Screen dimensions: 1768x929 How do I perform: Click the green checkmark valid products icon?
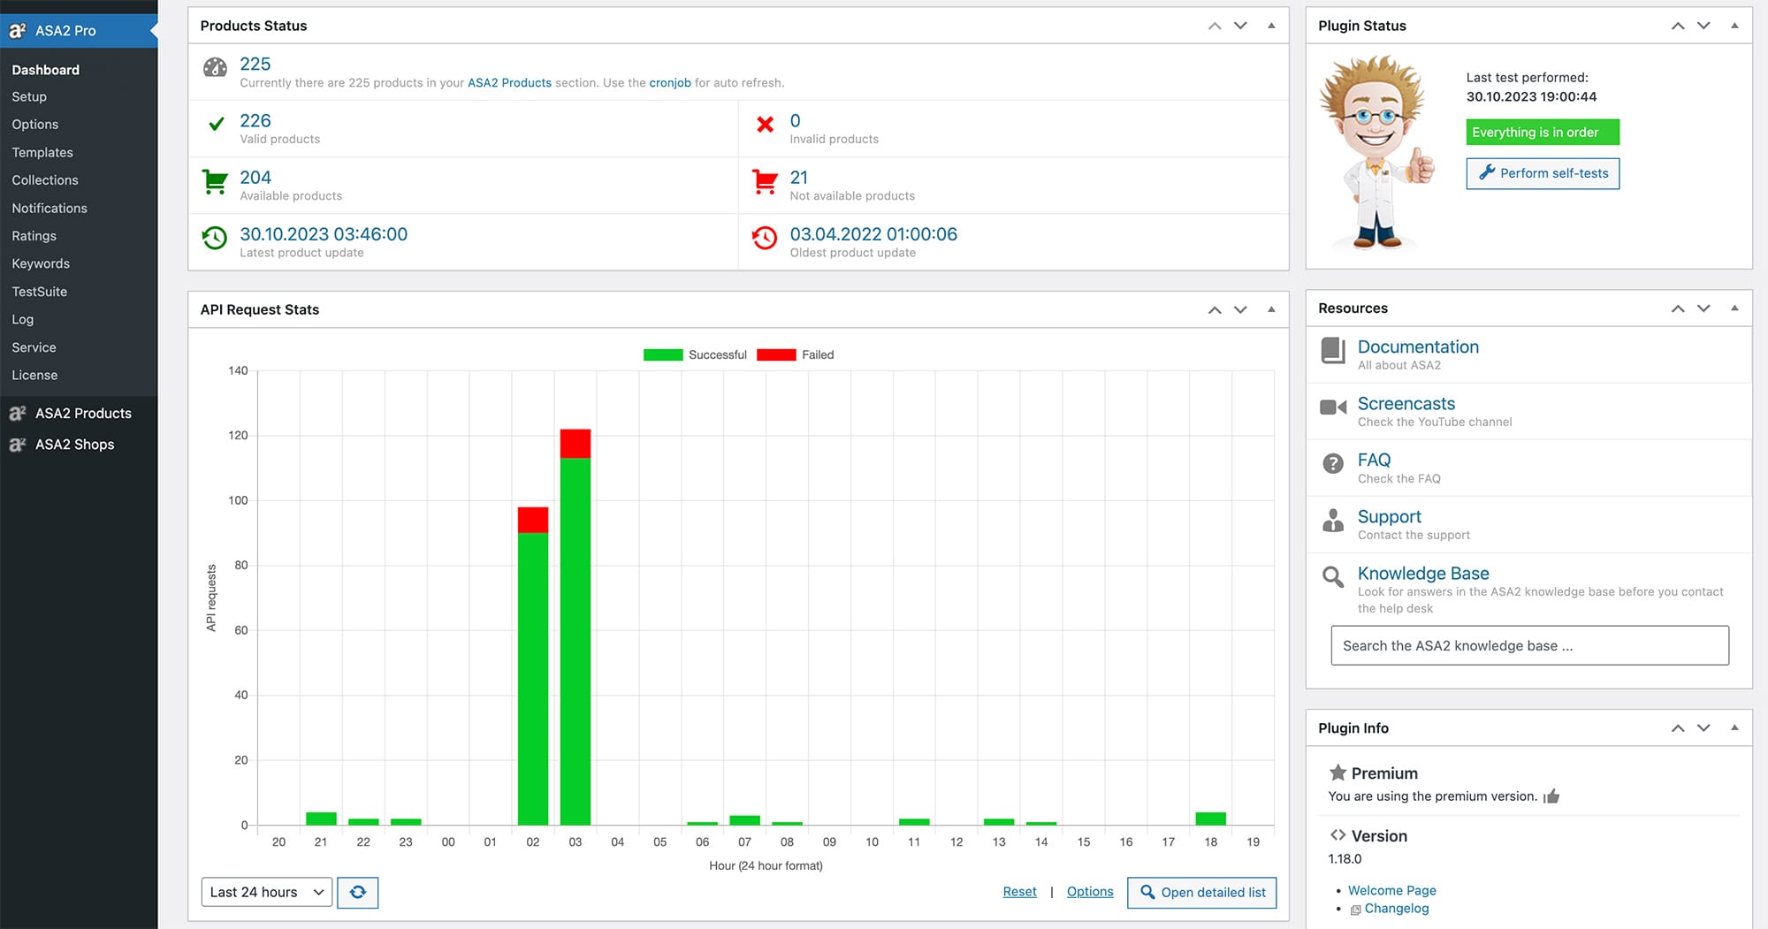coord(216,124)
